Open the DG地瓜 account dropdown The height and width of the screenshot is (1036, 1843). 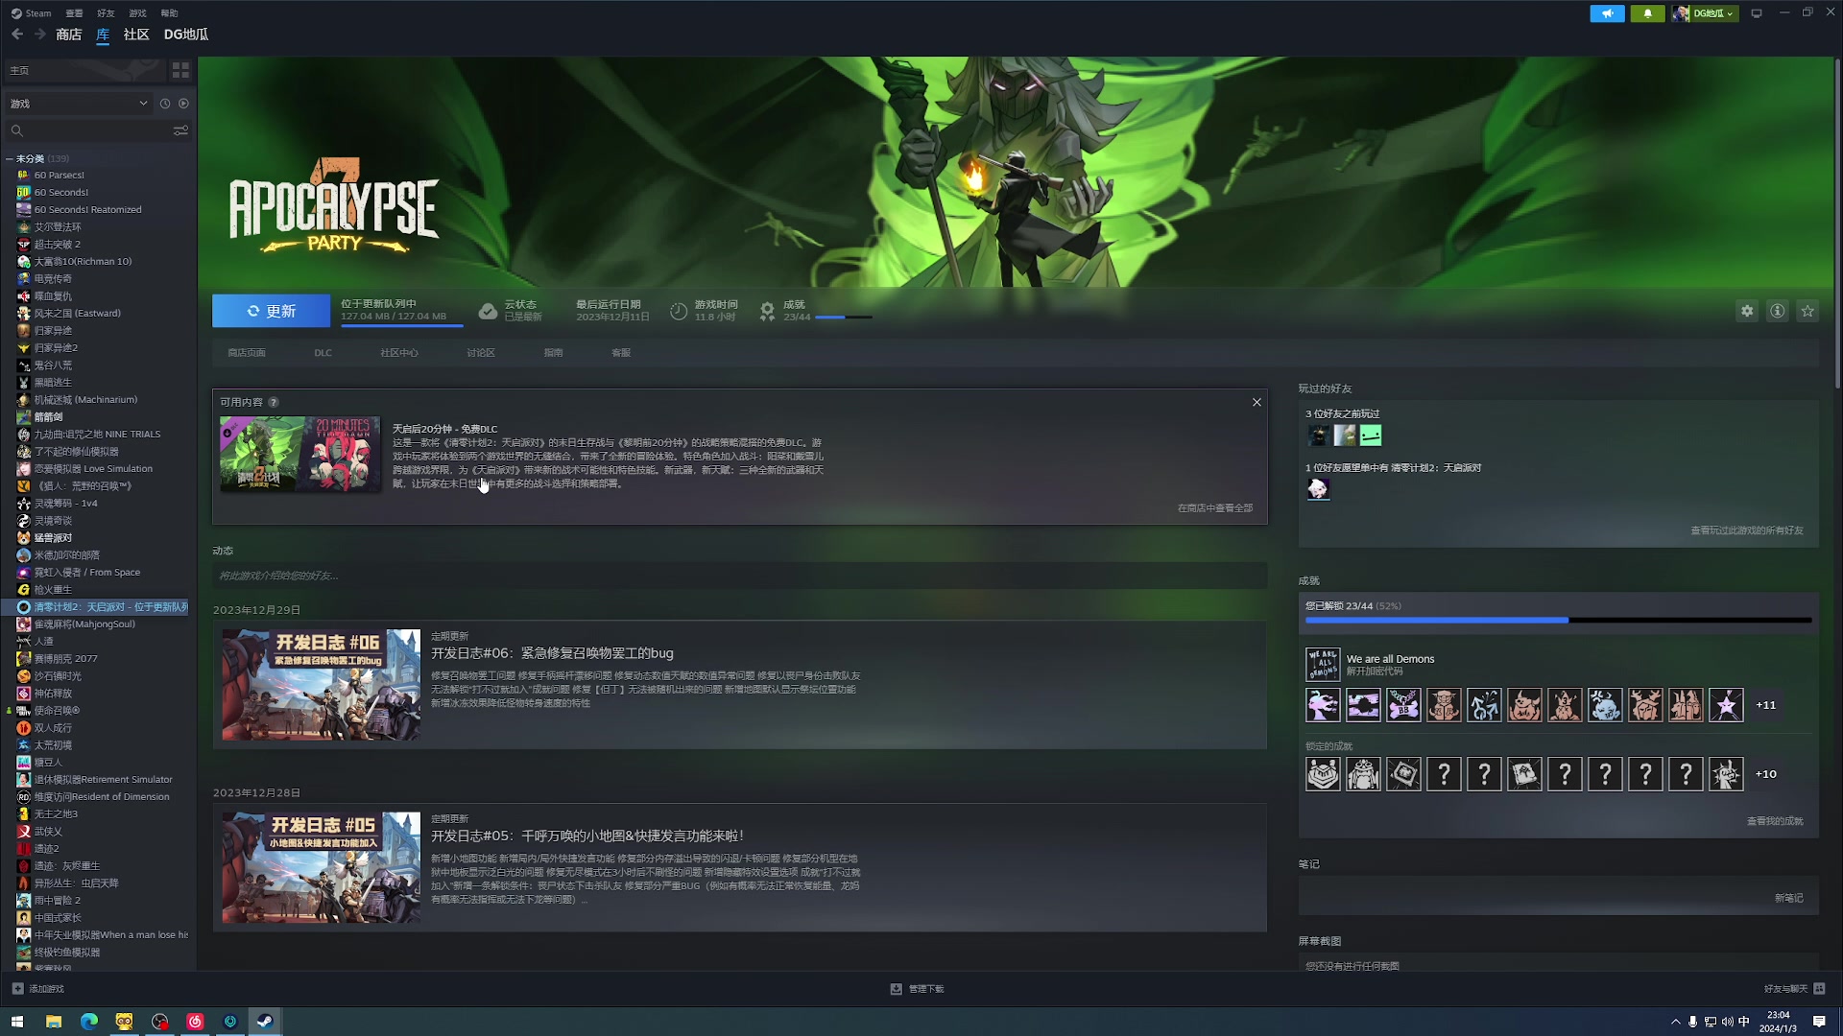tap(1706, 13)
